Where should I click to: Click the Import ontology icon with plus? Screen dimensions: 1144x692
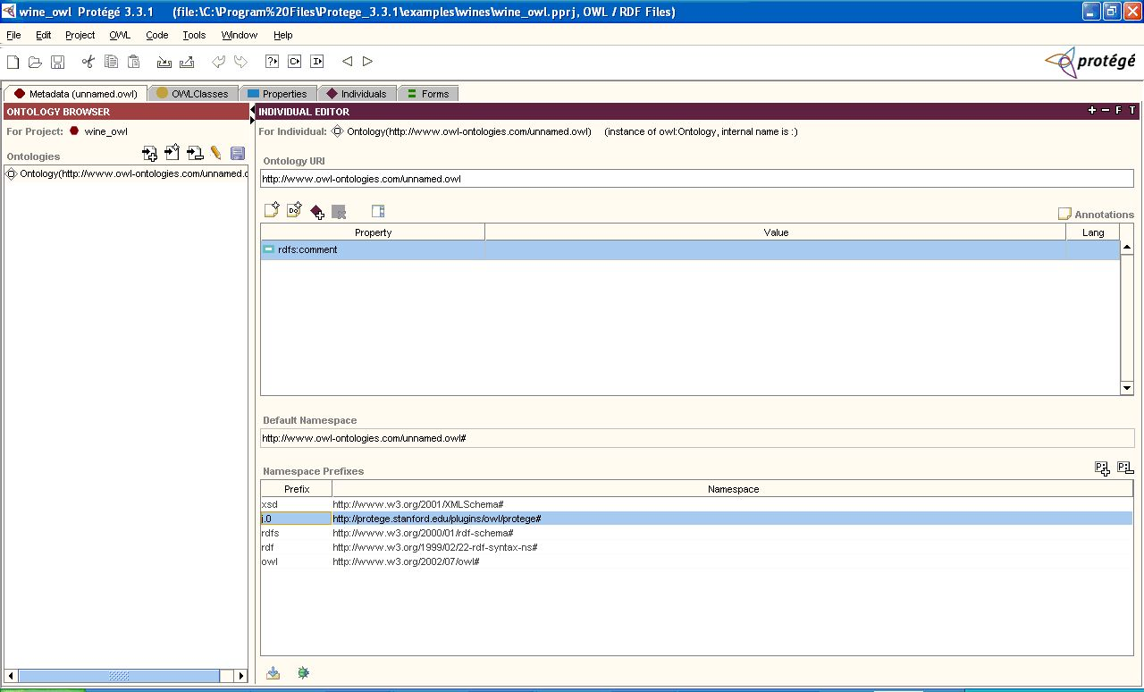pyautogui.click(x=150, y=154)
